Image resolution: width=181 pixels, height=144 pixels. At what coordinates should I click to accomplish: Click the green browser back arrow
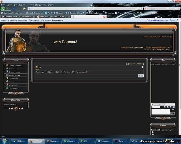pyautogui.click(x=3, y=9)
